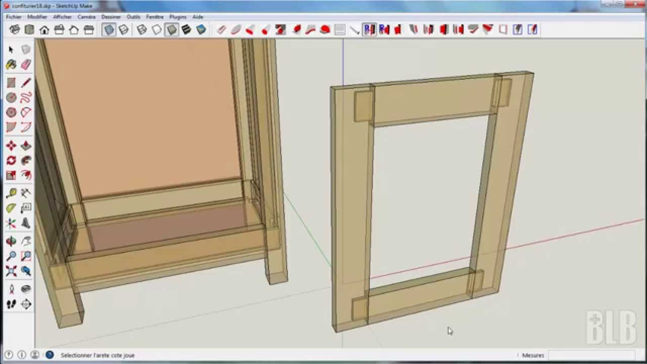Select the Rotate tool
The image size is (647, 364).
click(x=11, y=160)
